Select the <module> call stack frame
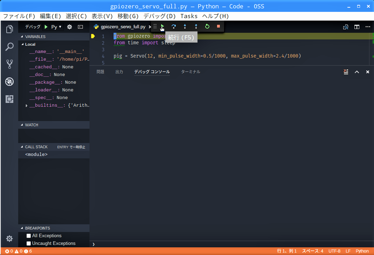The width and height of the screenshot is (374, 255). tap(54, 155)
